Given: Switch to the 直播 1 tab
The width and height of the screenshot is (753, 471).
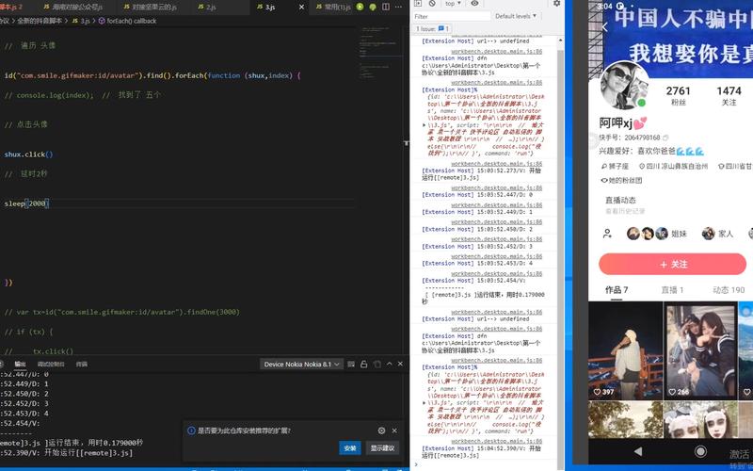Looking at the screenshot, I should pos(672,290).
